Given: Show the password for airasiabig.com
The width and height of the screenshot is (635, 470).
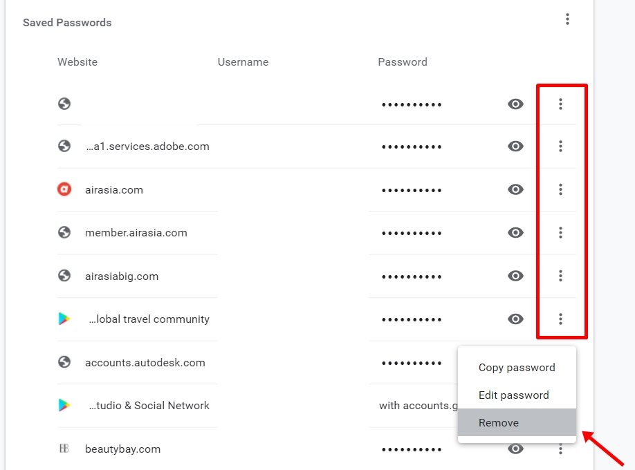Looking at the screenshot, I should tap(515, 276).
